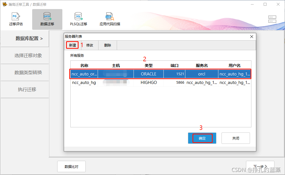
Task: Select the ncc_auto_hg server name cell
Action: click(x=84, y=83)
